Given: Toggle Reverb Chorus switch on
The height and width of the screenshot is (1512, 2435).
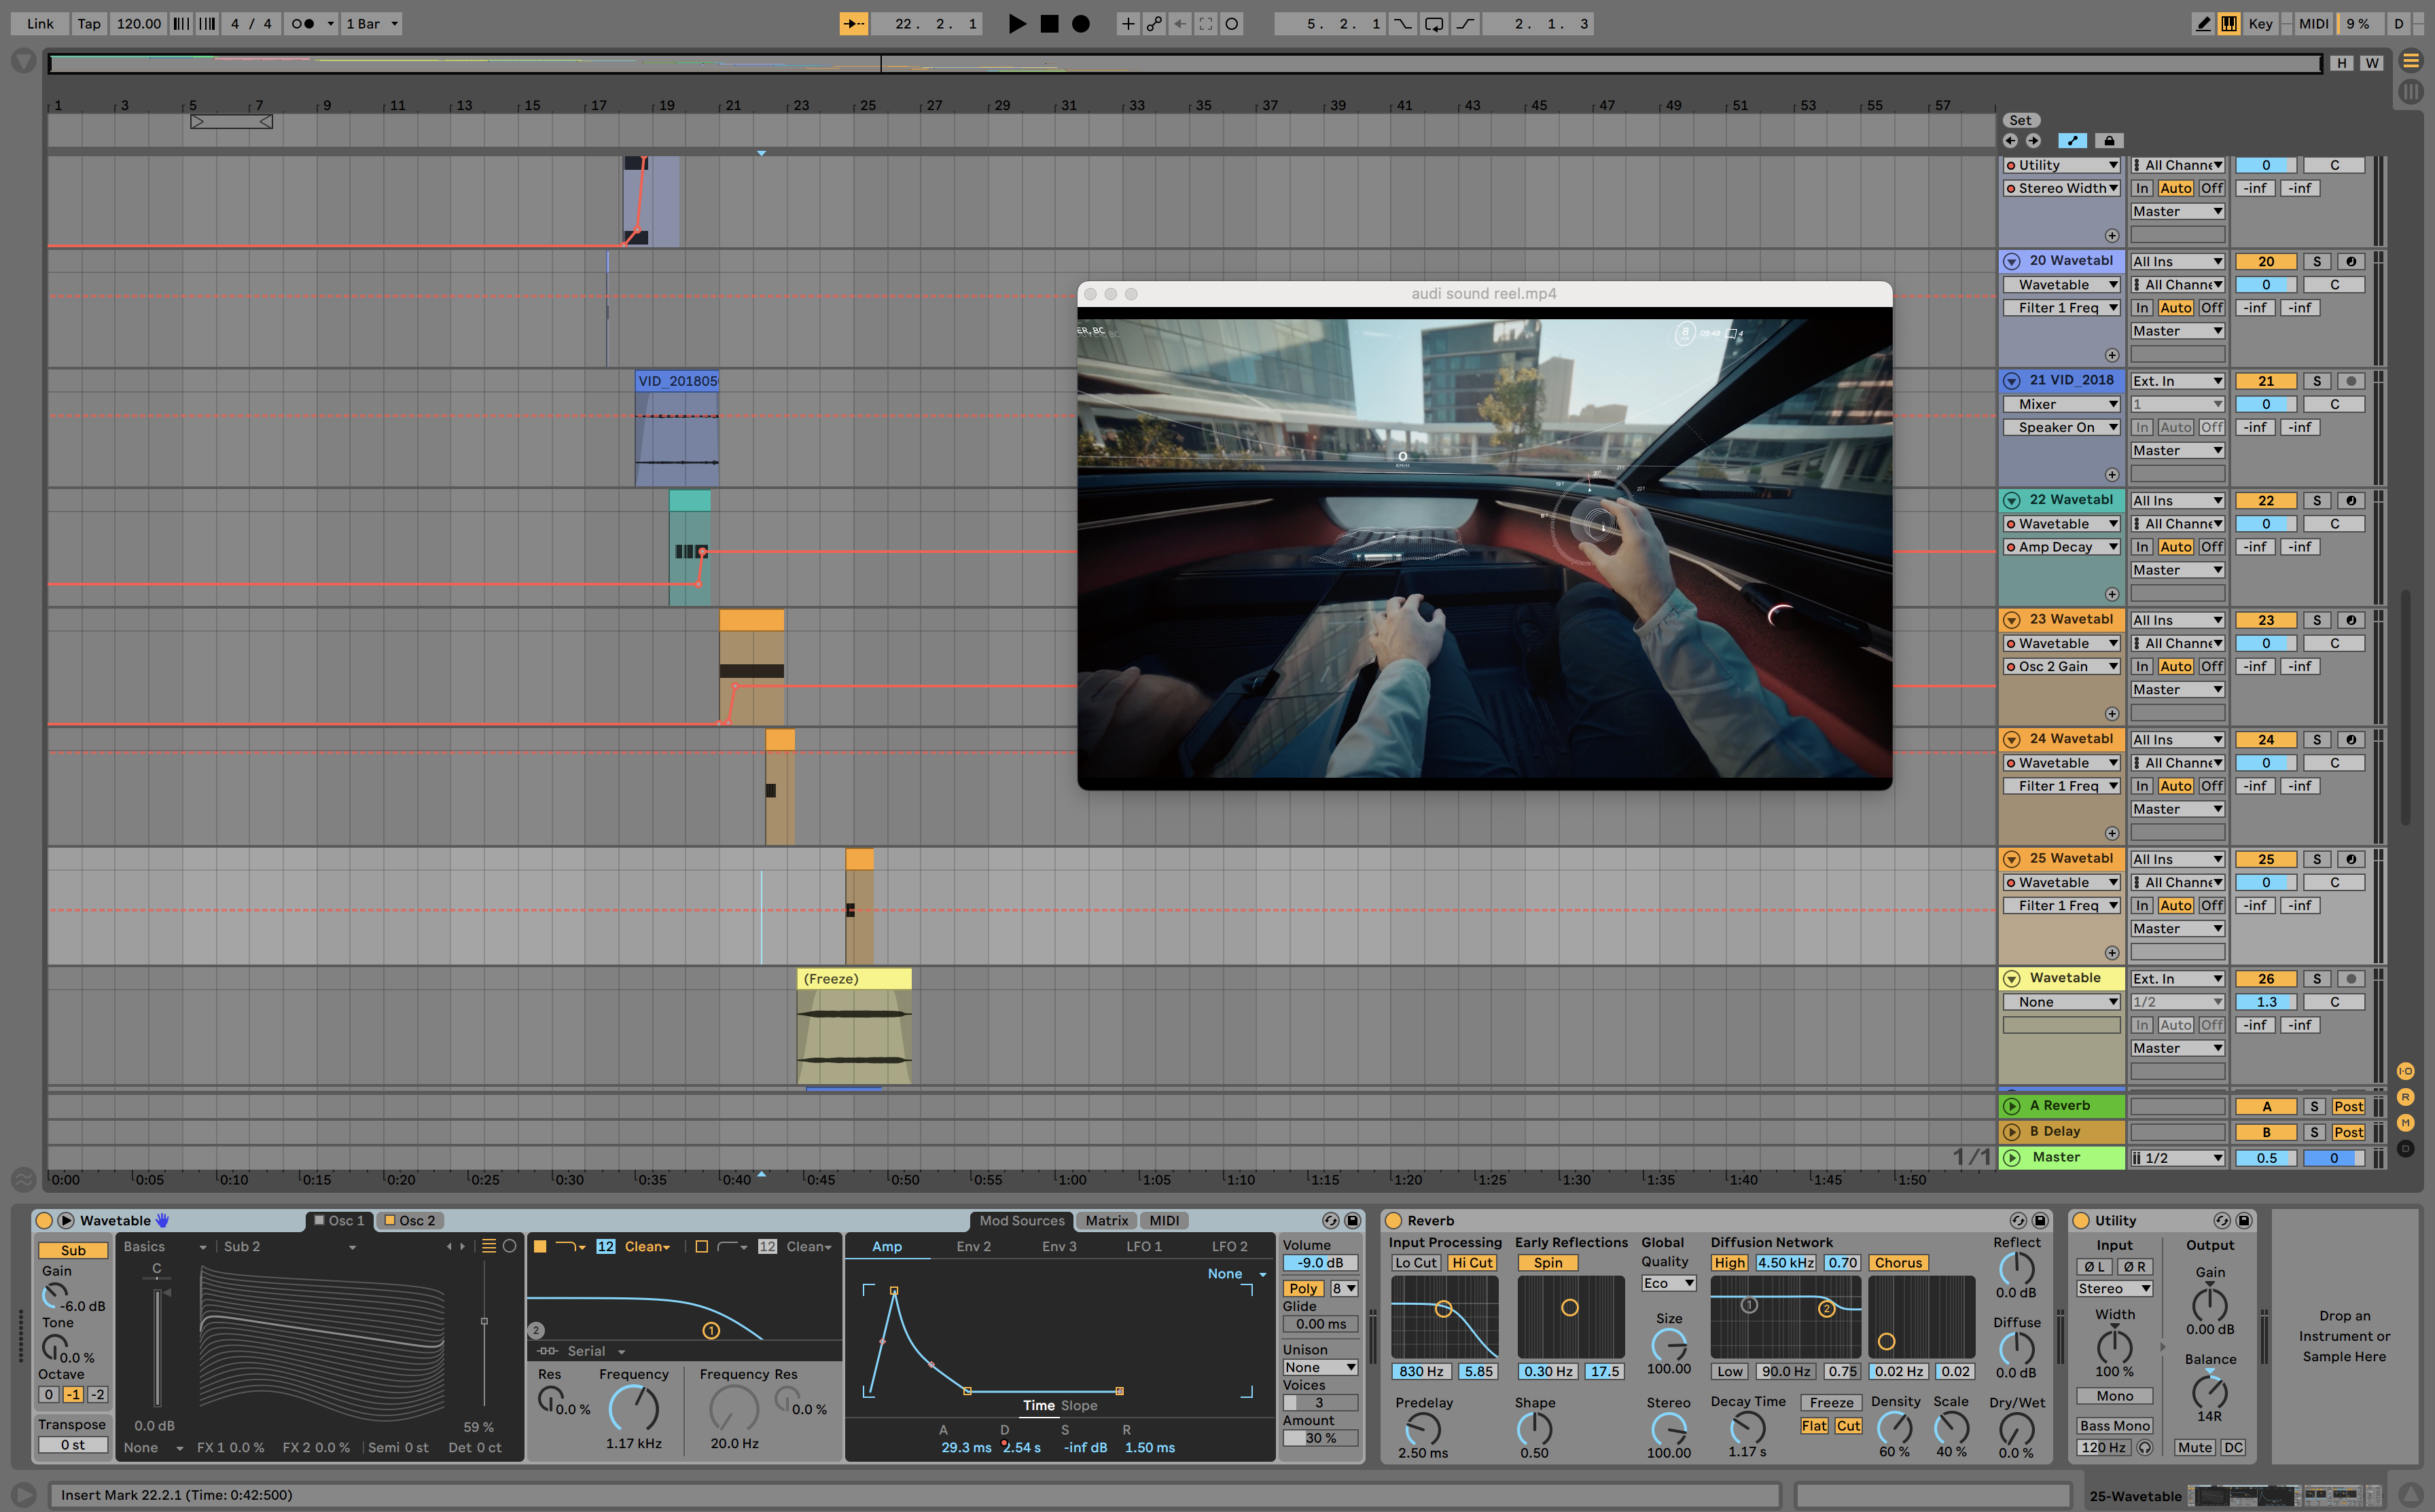Looking at the screenshot, I should [1897, 1262].
